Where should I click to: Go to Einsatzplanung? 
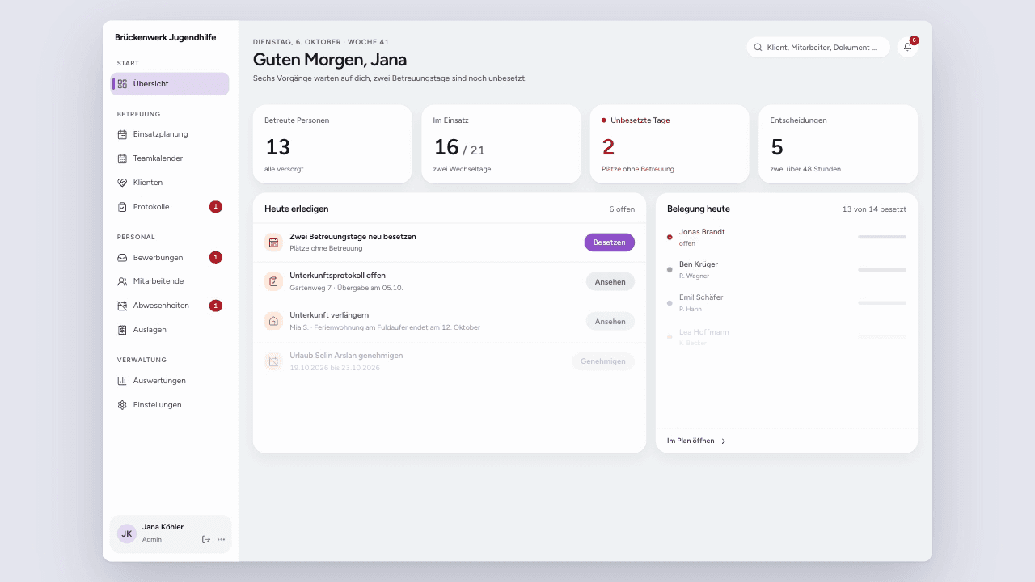point(170,134)
